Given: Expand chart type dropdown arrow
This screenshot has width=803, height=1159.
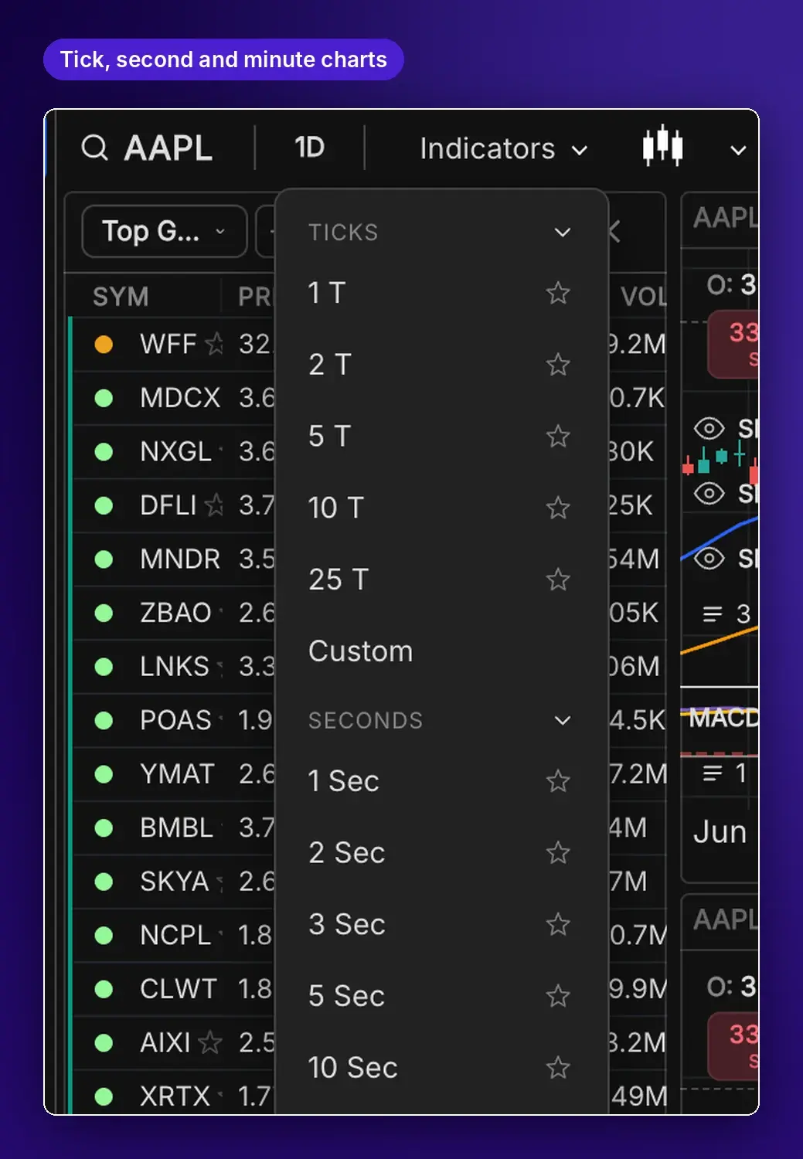Looking at the screenshot, I should pos(738,151).
